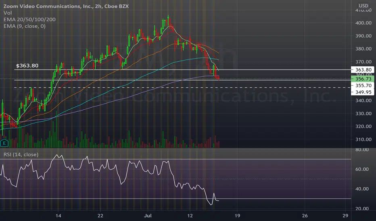376x221 pixels.
Task: Click the '12' date label on time axis
Action: click(190, 216)
